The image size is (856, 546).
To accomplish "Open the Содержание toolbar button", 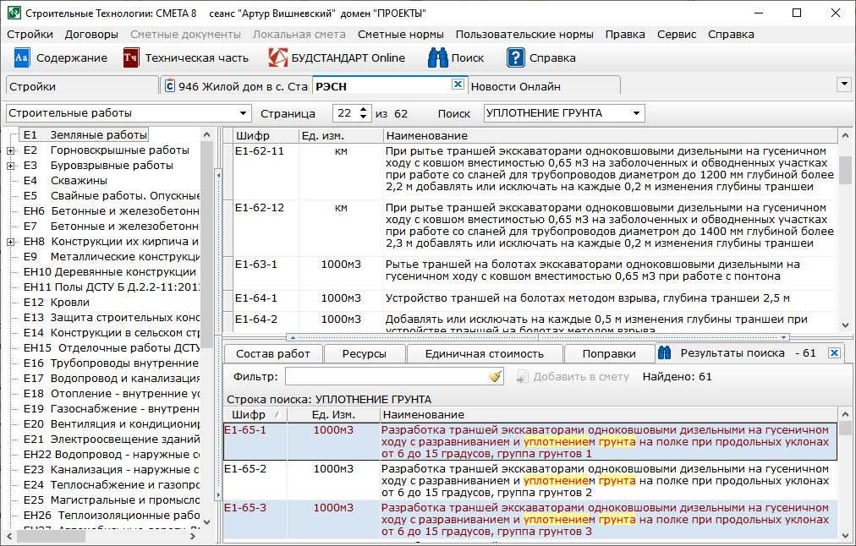I will (x=61, y=57).
